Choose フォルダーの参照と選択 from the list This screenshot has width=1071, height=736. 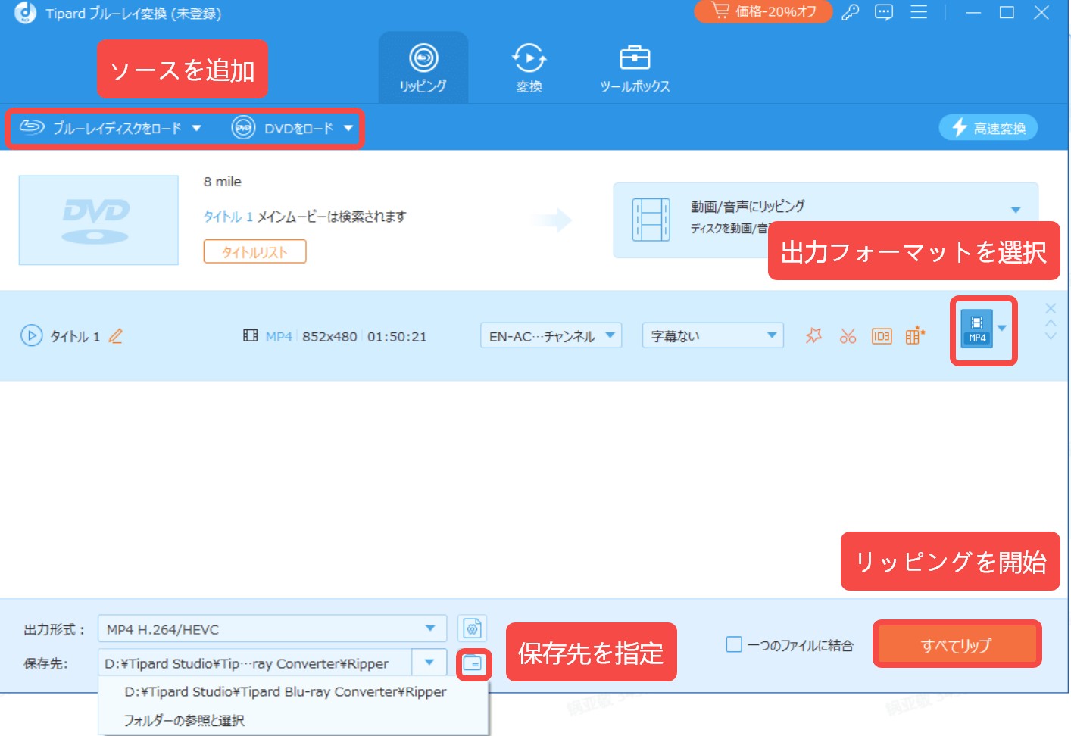point(184,720)
